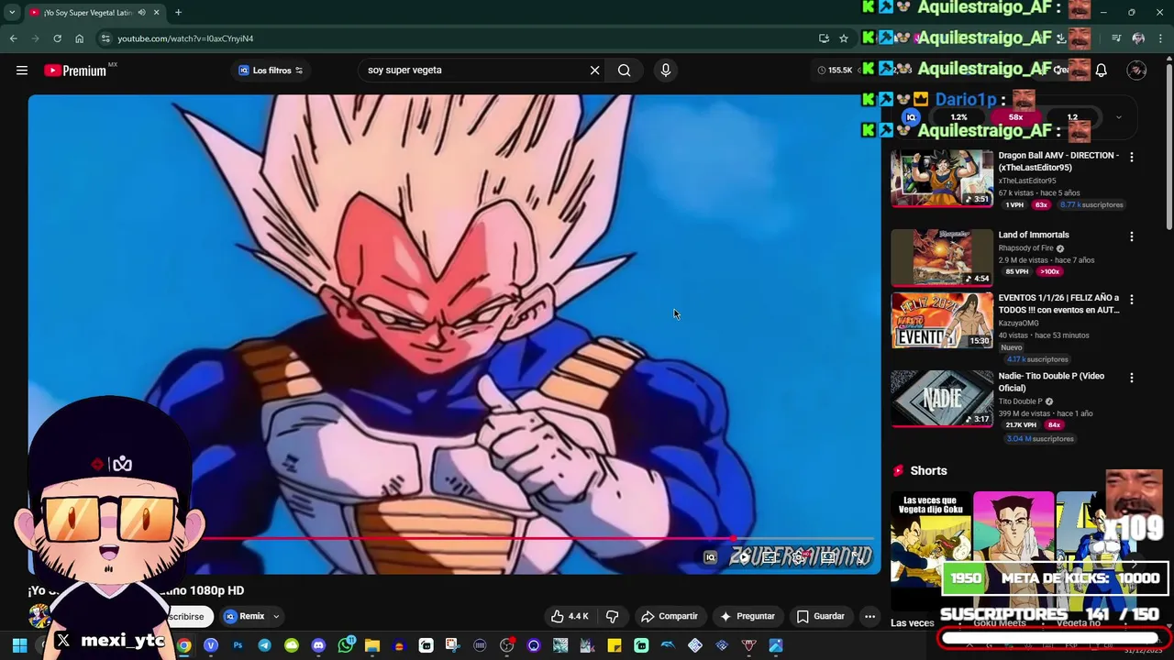Open Los filtros dropdown
Viewport: 1174px width, 660px height.
(x=271, y=71)
